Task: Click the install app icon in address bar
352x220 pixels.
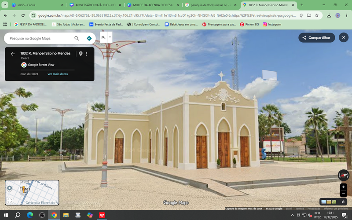Action: pyautogui.click(x=309, y=15)
